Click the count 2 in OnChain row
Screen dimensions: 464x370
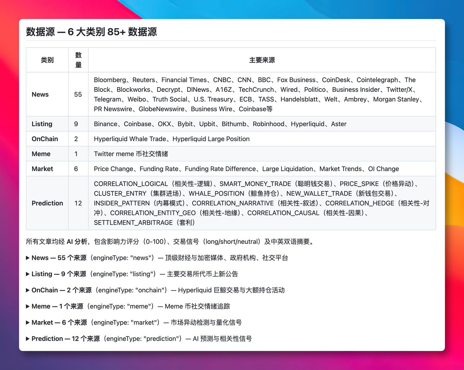coord(76,139)
